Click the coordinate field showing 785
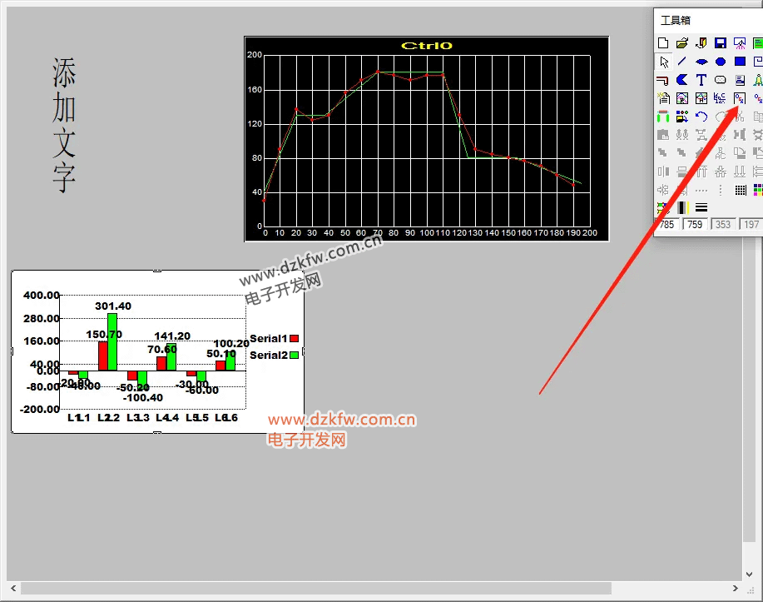The height and width of the screenshot is (602, 763). point(667,225)
